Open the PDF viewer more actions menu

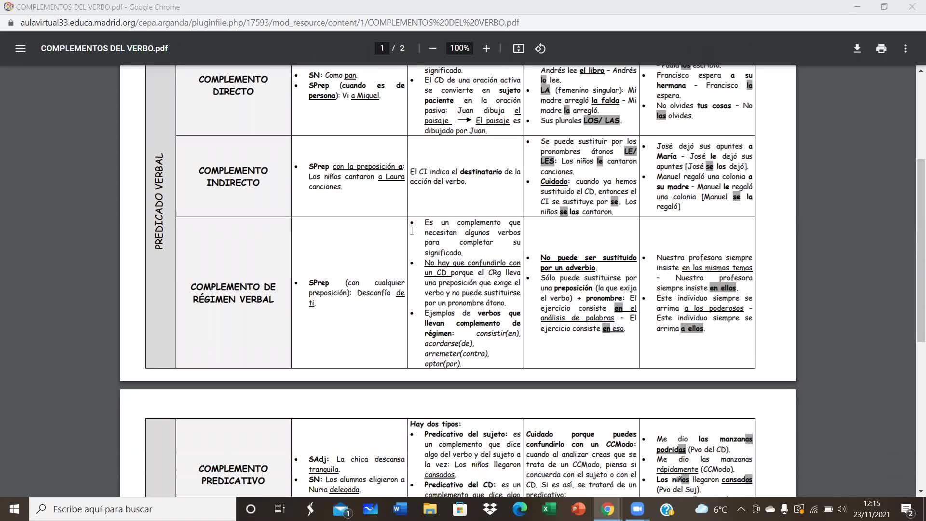click(905, 48)
